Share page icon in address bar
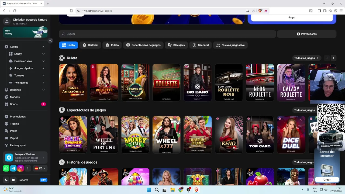 (253, 11)
